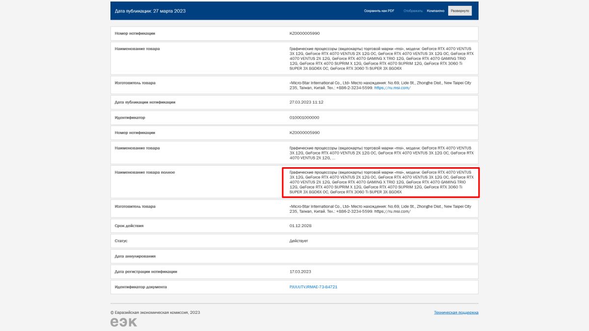The image size is (589, 331).
Task: Click the 'Дата публикации нотификации' row label
Action: point(145,102)
